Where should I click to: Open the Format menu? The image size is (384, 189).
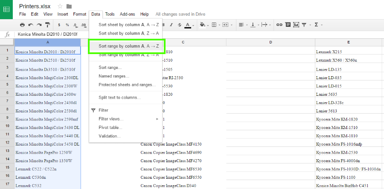(80, 14)
